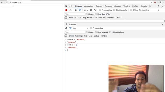Viewport: 165px width, 92px height.
Task: Uncheck Hide violations checkbox
Action: (x=110, y=32)
